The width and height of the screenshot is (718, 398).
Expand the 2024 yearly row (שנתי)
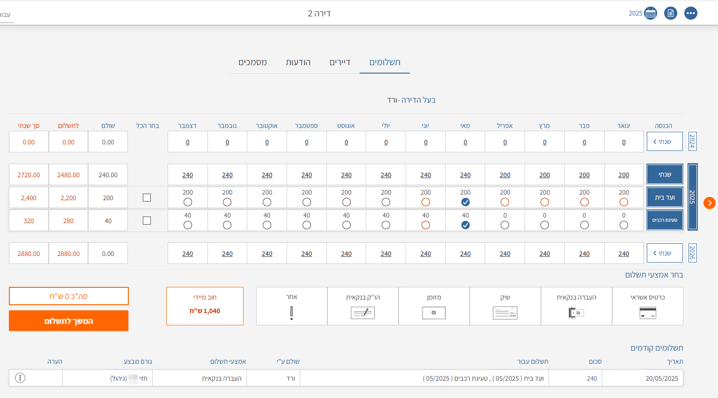click(x=664, y=142)
